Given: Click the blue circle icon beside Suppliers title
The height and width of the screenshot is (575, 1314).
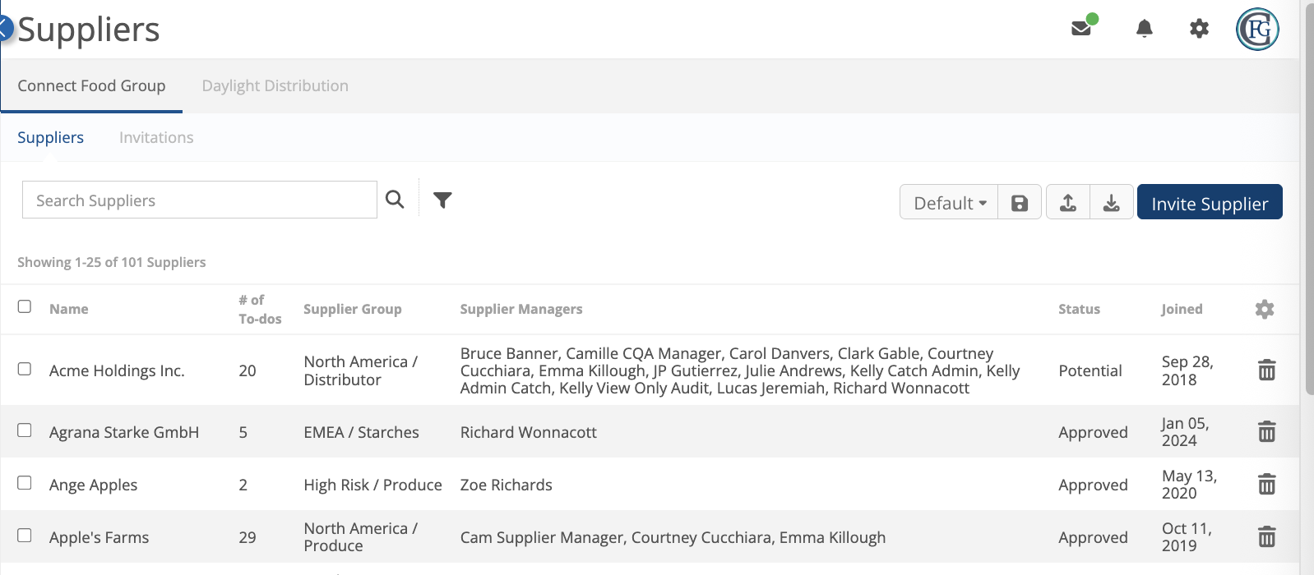Looking at the screenshot, I should [5, 29].
